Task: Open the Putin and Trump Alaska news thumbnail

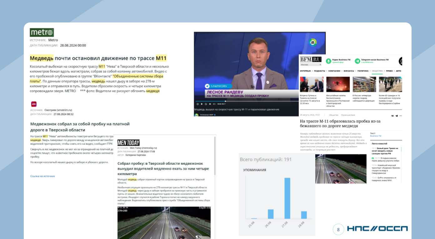Action: pos(312,84)
